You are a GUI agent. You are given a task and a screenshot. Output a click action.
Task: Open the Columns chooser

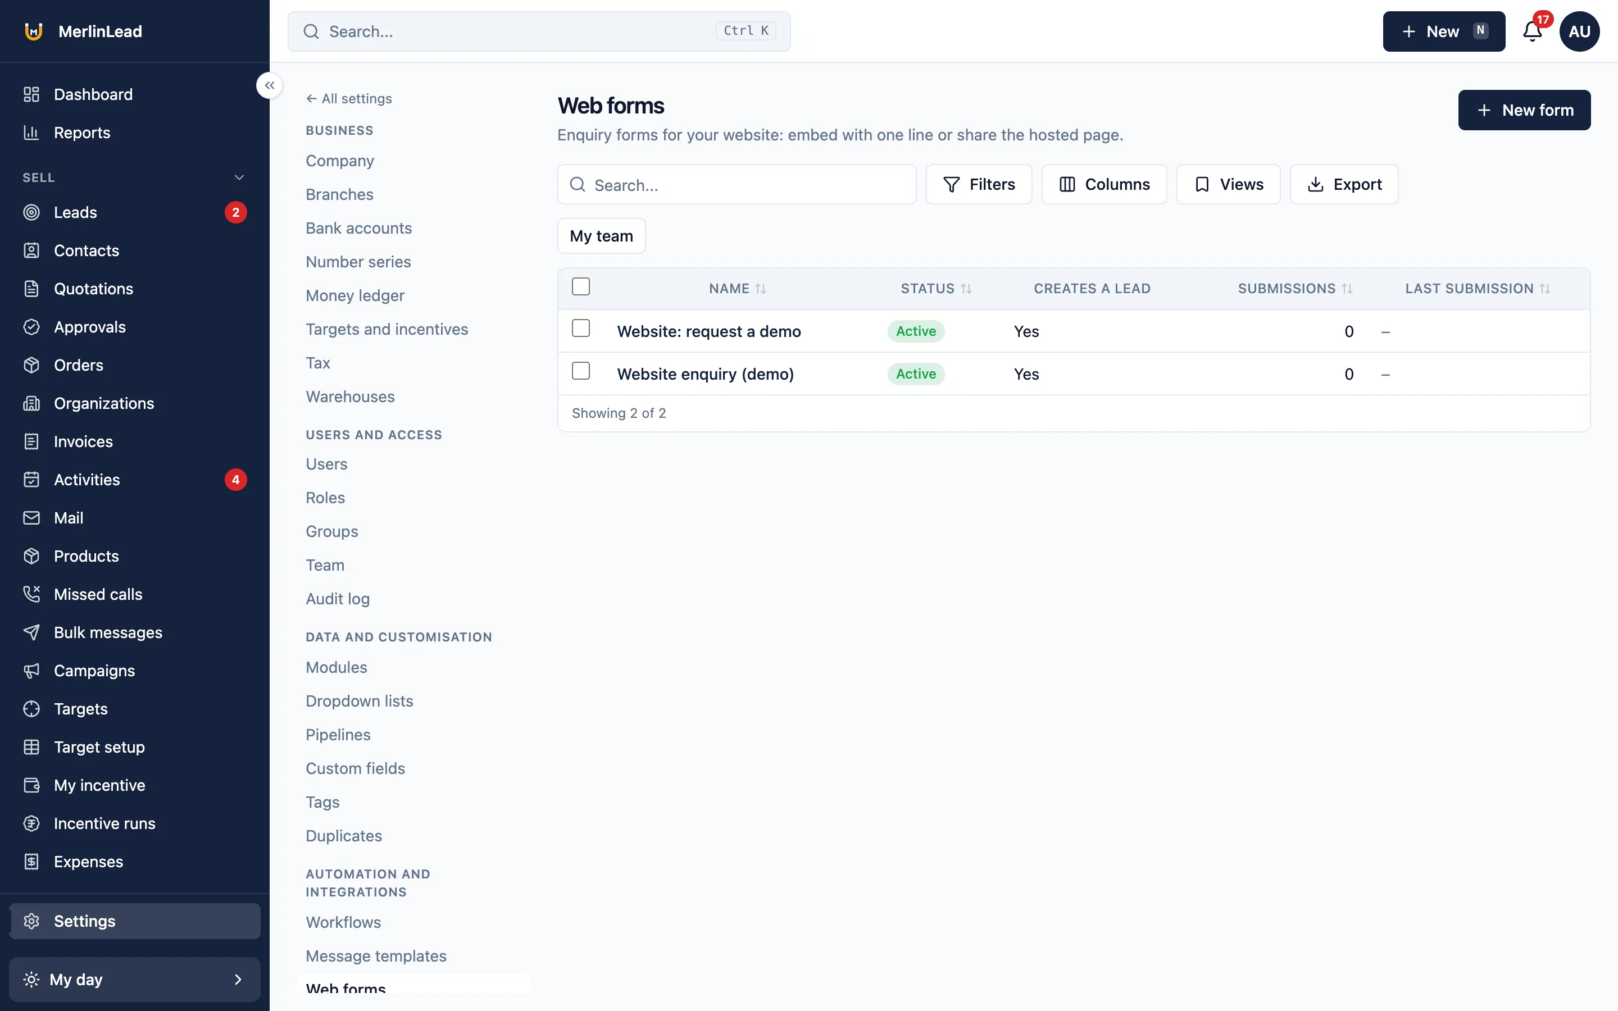click(1104, 184)
